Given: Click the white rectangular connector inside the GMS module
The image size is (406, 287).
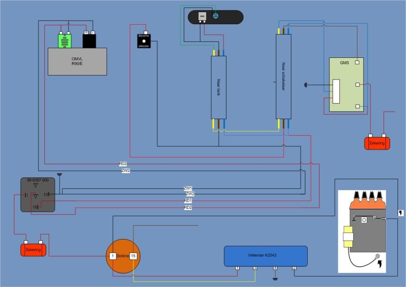Looking at the screenshot, I should point(336,91).
